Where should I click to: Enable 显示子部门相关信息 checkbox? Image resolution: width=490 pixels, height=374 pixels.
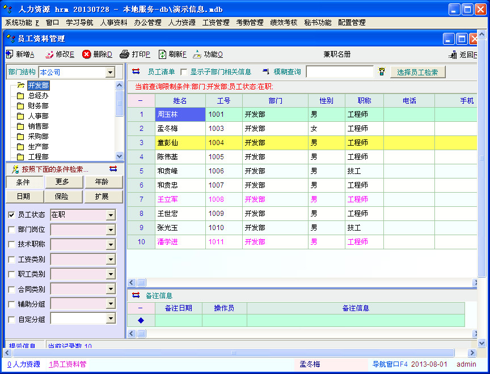point(184,72)
